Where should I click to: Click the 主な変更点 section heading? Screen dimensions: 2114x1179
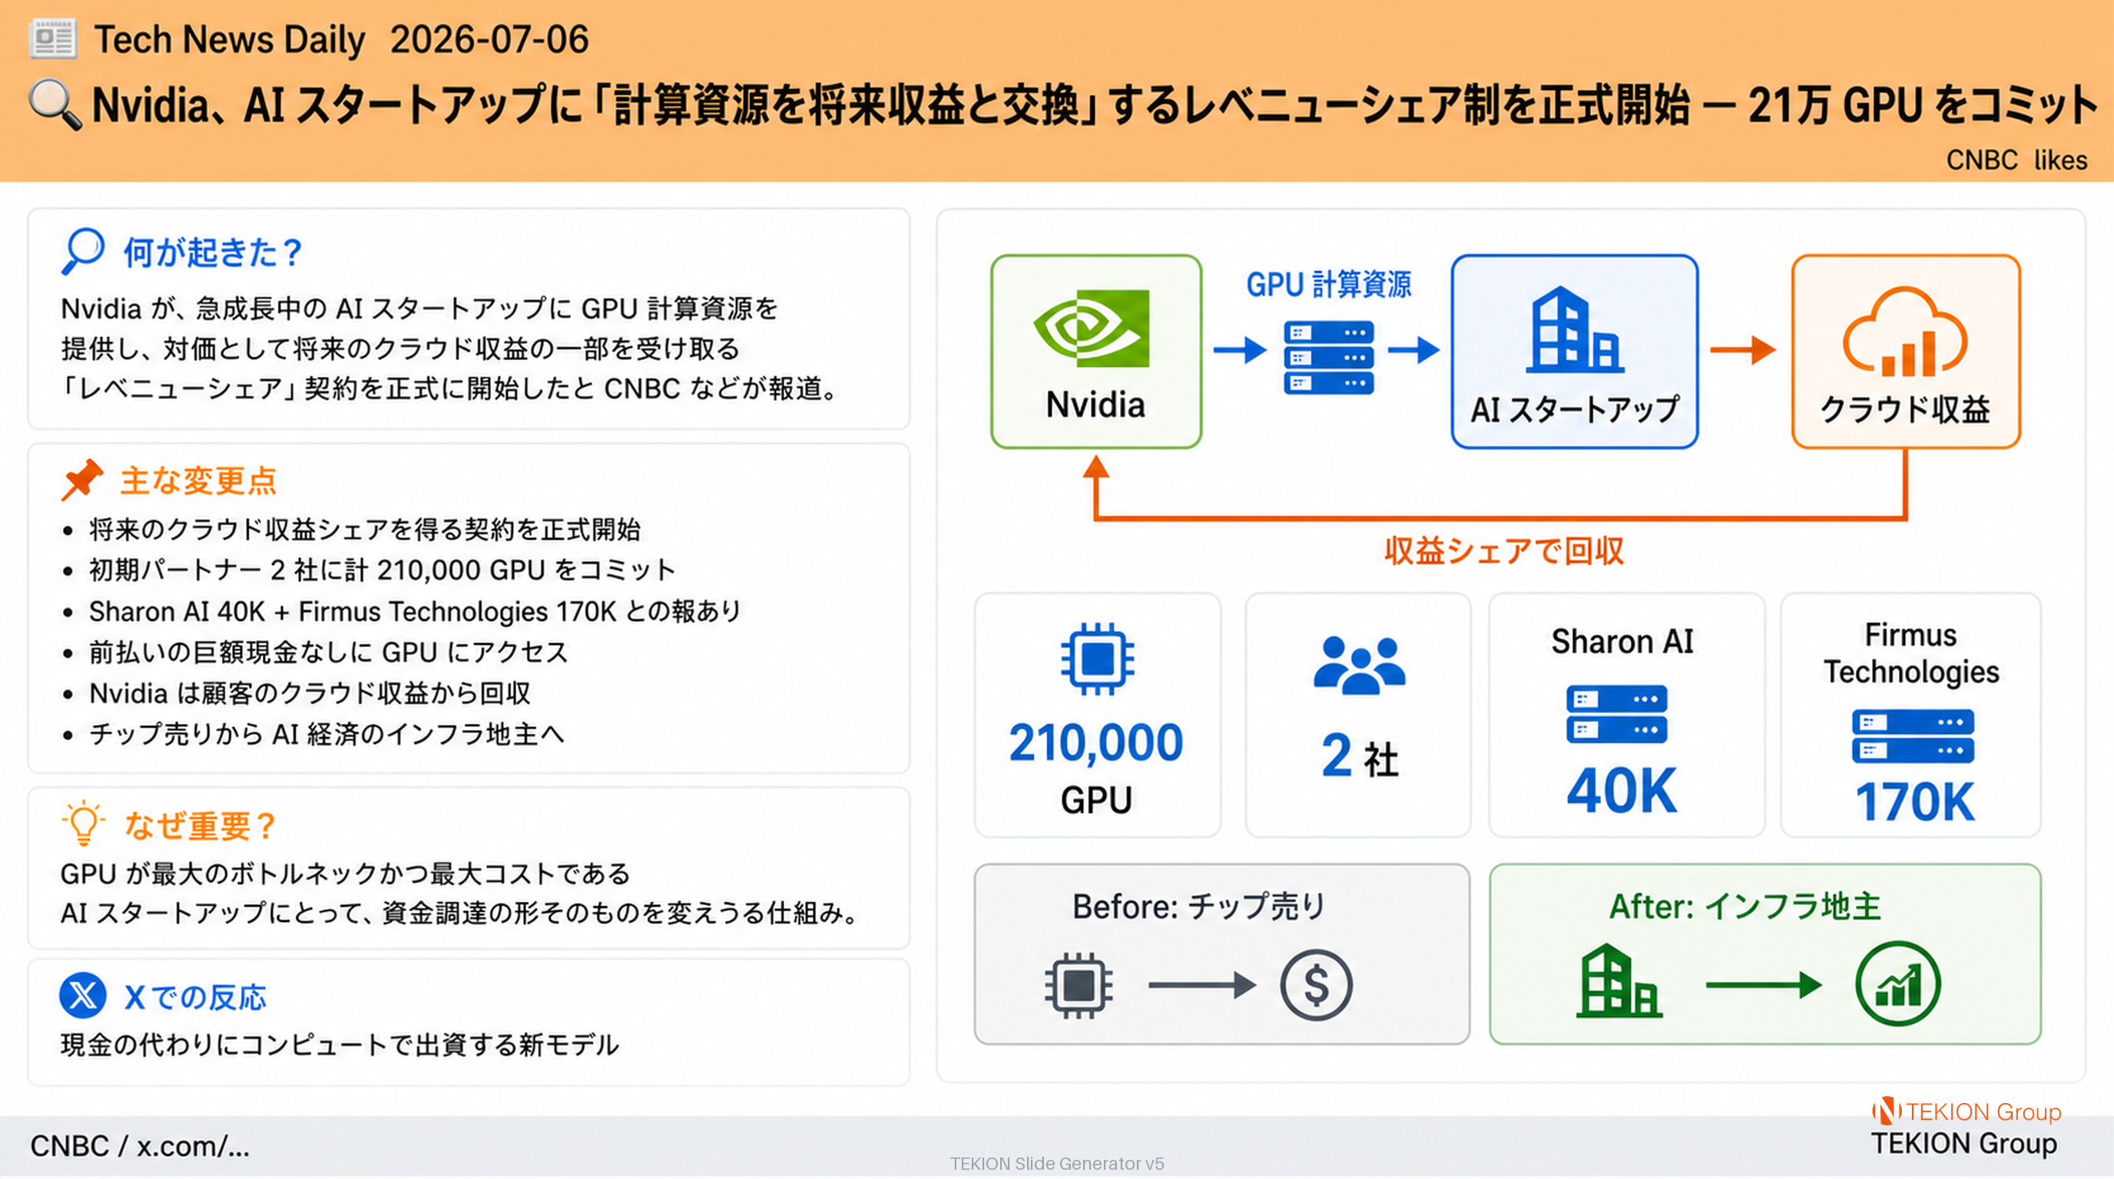(199, 481)
